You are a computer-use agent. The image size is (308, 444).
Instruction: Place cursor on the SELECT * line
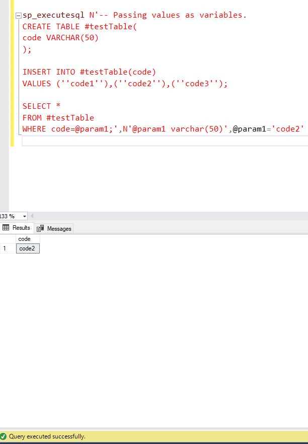[42, 106]
